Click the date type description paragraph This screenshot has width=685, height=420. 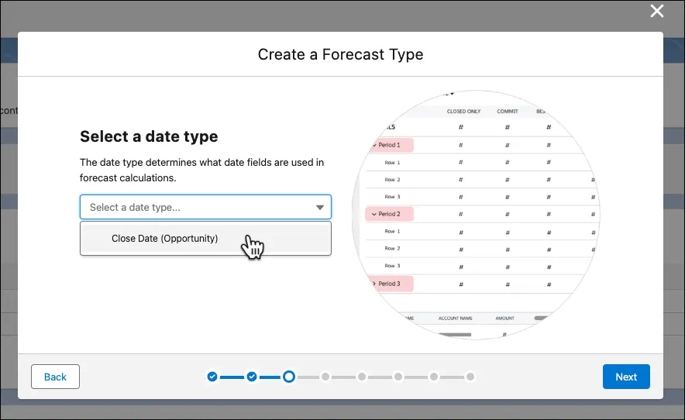click(x=201, y=170)
